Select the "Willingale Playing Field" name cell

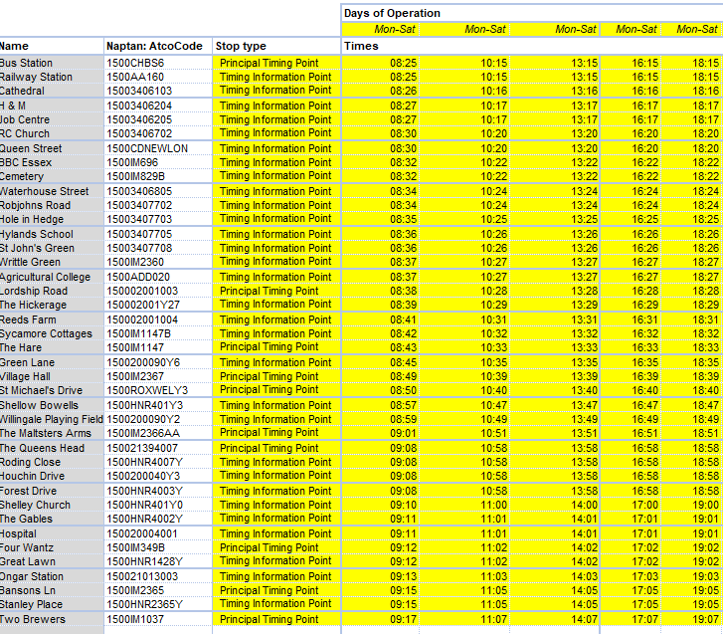tap(51, 420)
